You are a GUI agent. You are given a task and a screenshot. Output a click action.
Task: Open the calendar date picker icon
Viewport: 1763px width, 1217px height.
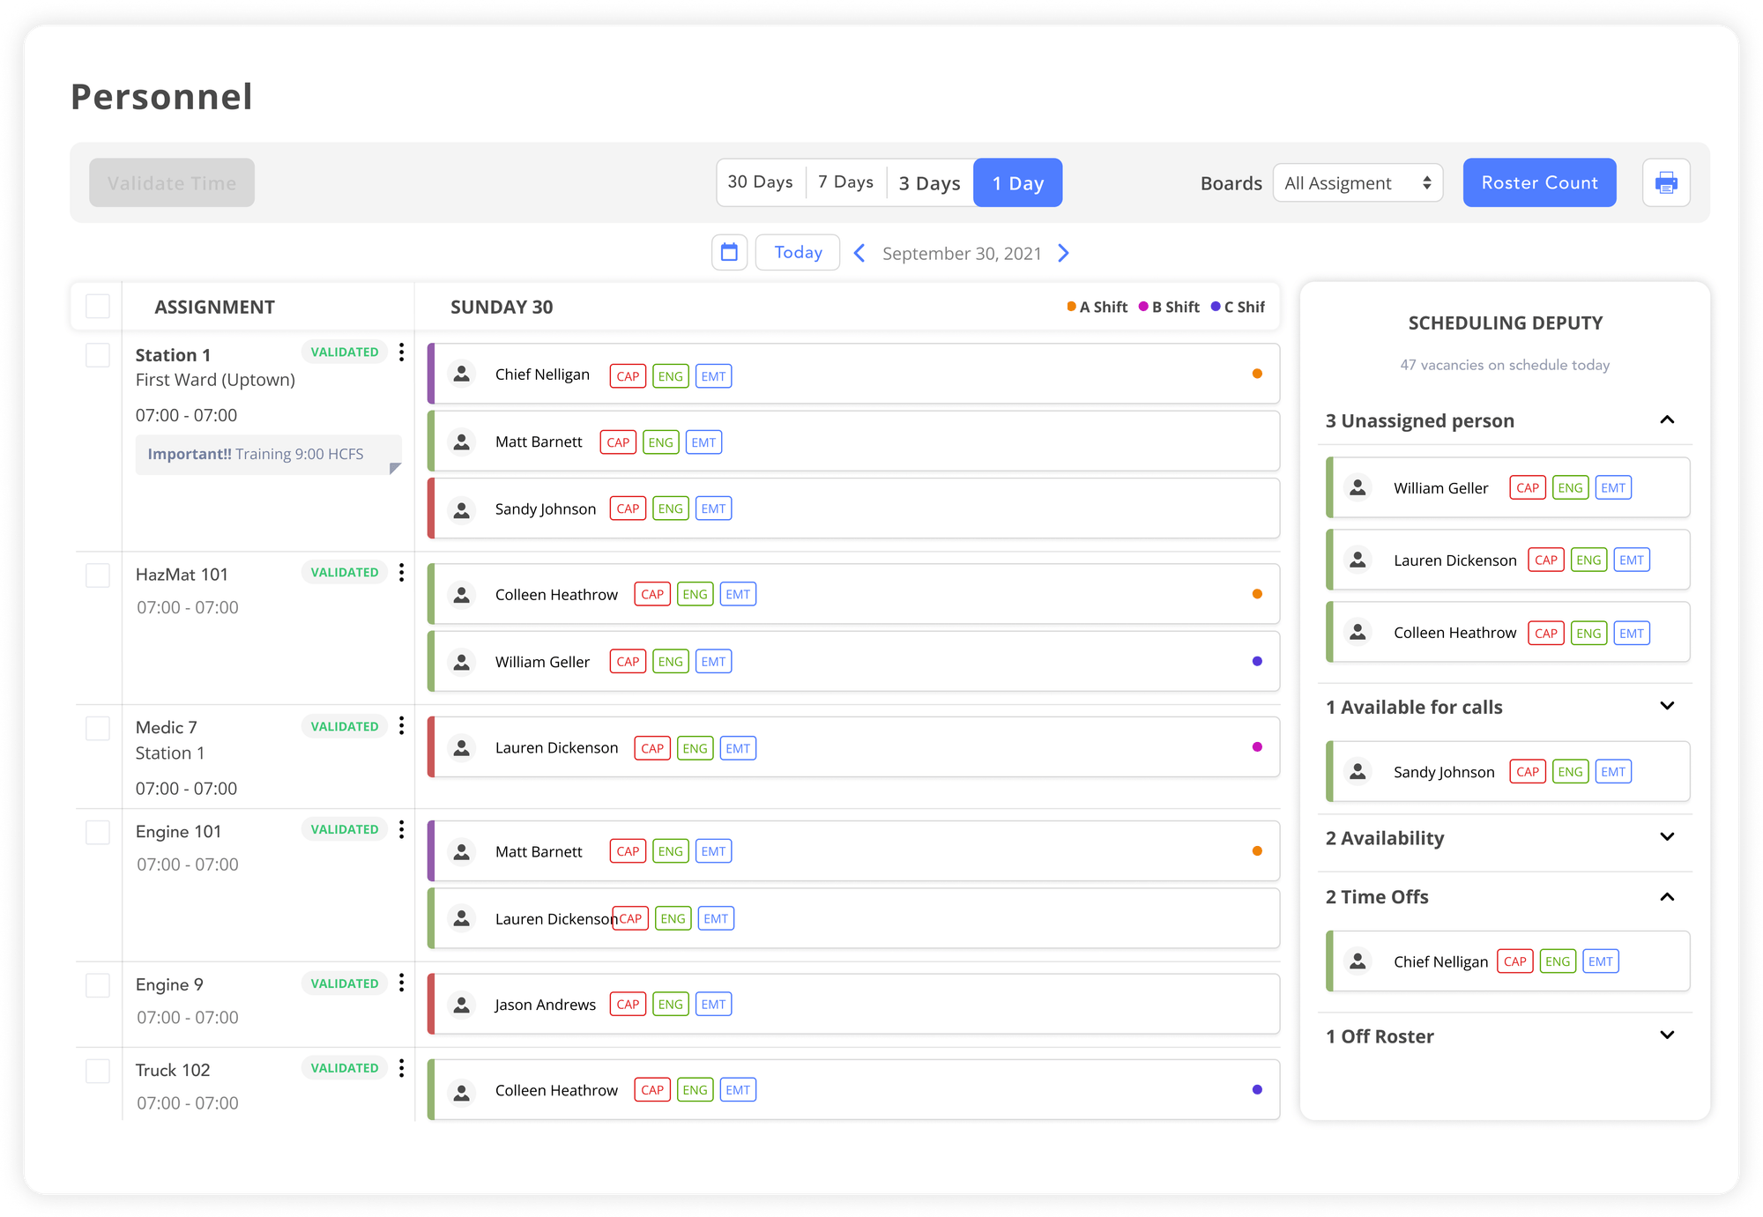[729, 253]
